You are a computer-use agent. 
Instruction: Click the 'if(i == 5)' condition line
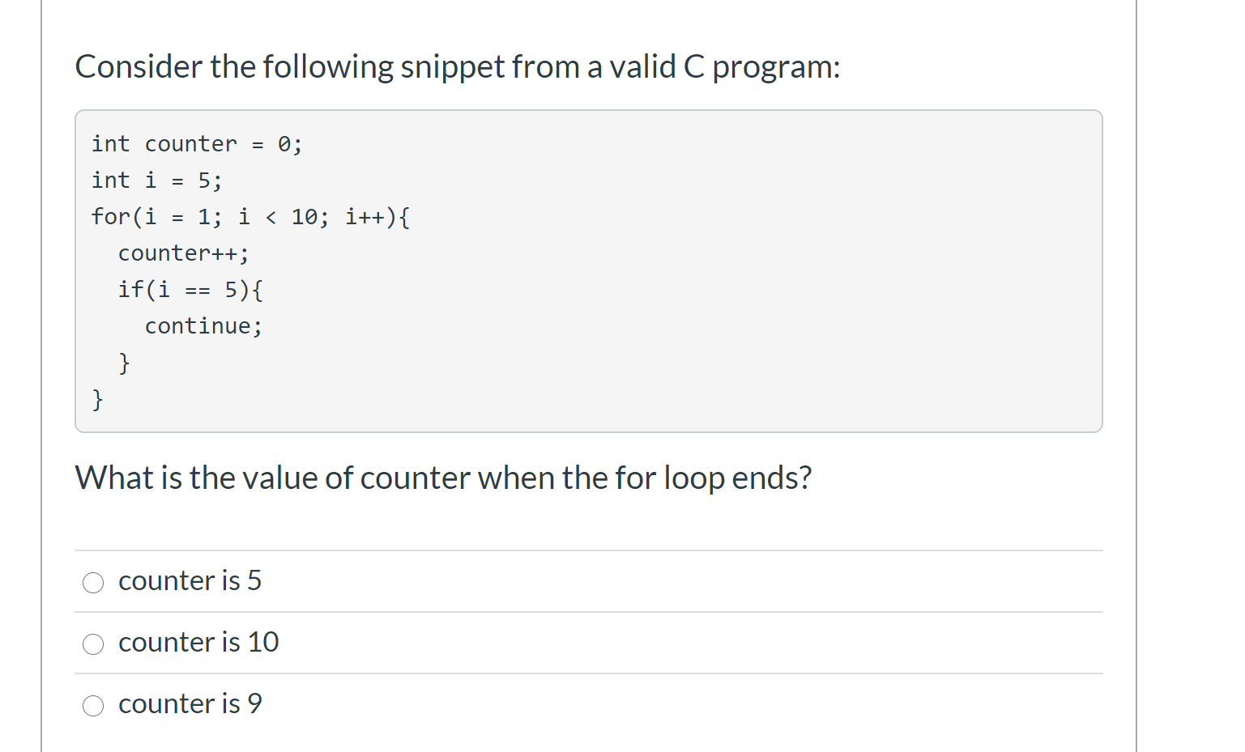coord(190,289)
